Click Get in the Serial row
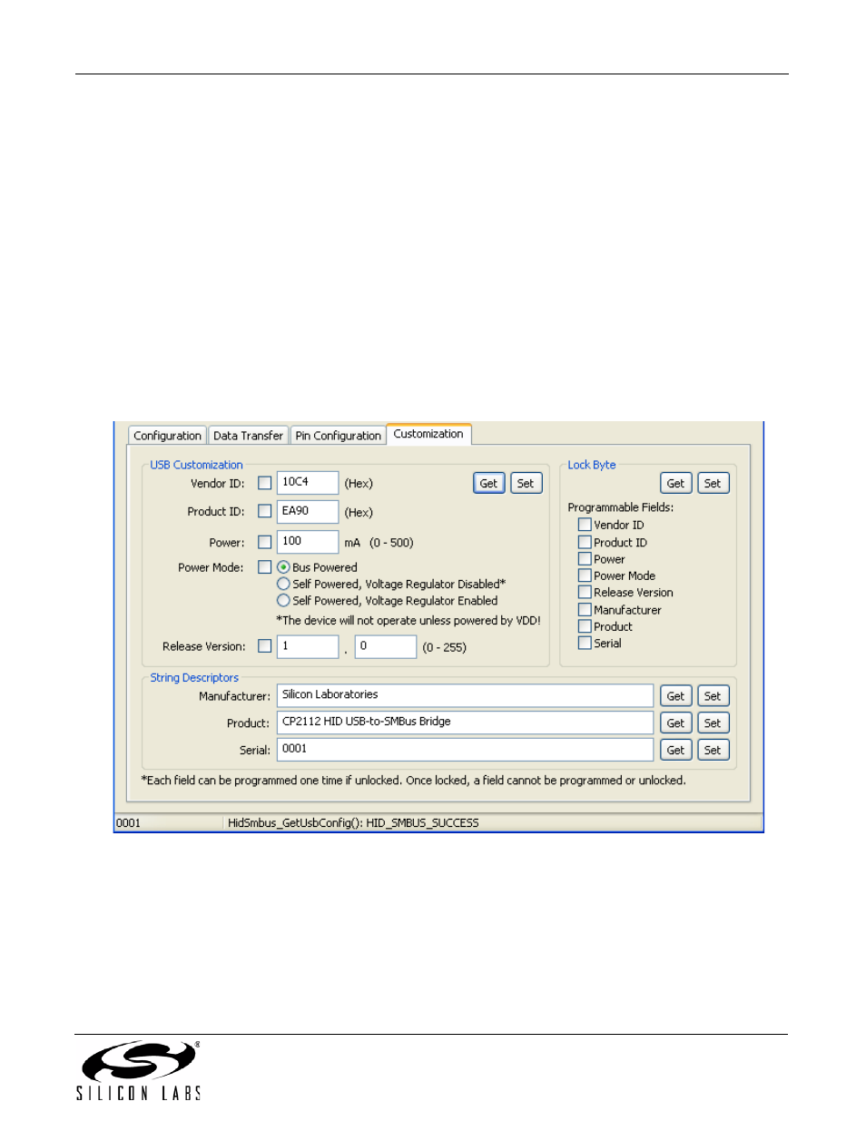 click(675, 750)
